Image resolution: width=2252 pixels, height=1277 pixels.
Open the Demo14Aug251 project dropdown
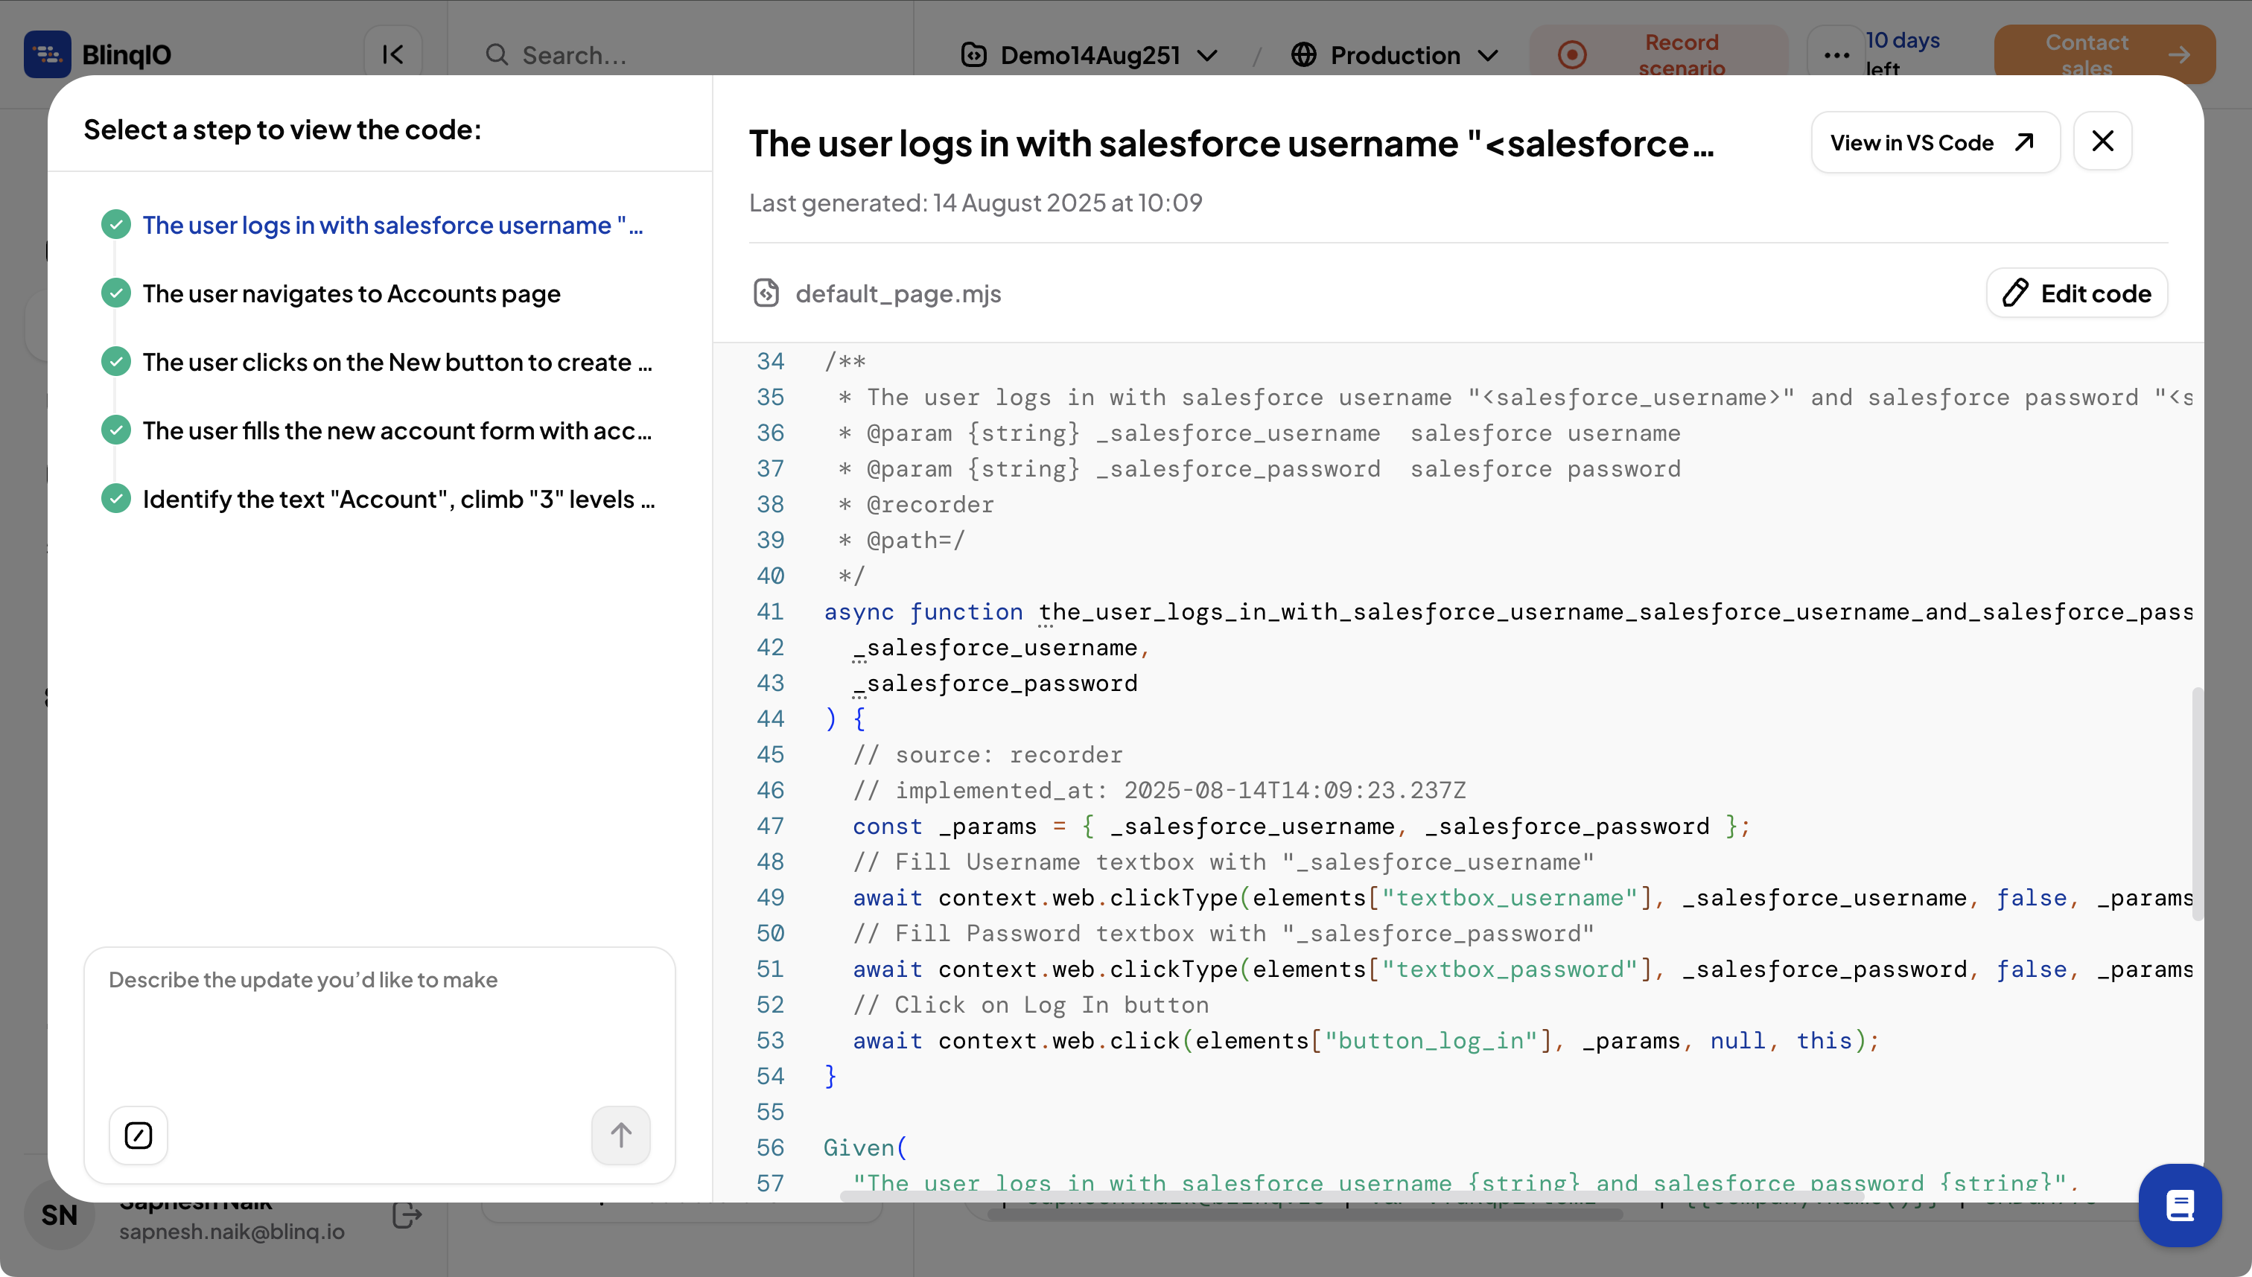(1090, 54)
